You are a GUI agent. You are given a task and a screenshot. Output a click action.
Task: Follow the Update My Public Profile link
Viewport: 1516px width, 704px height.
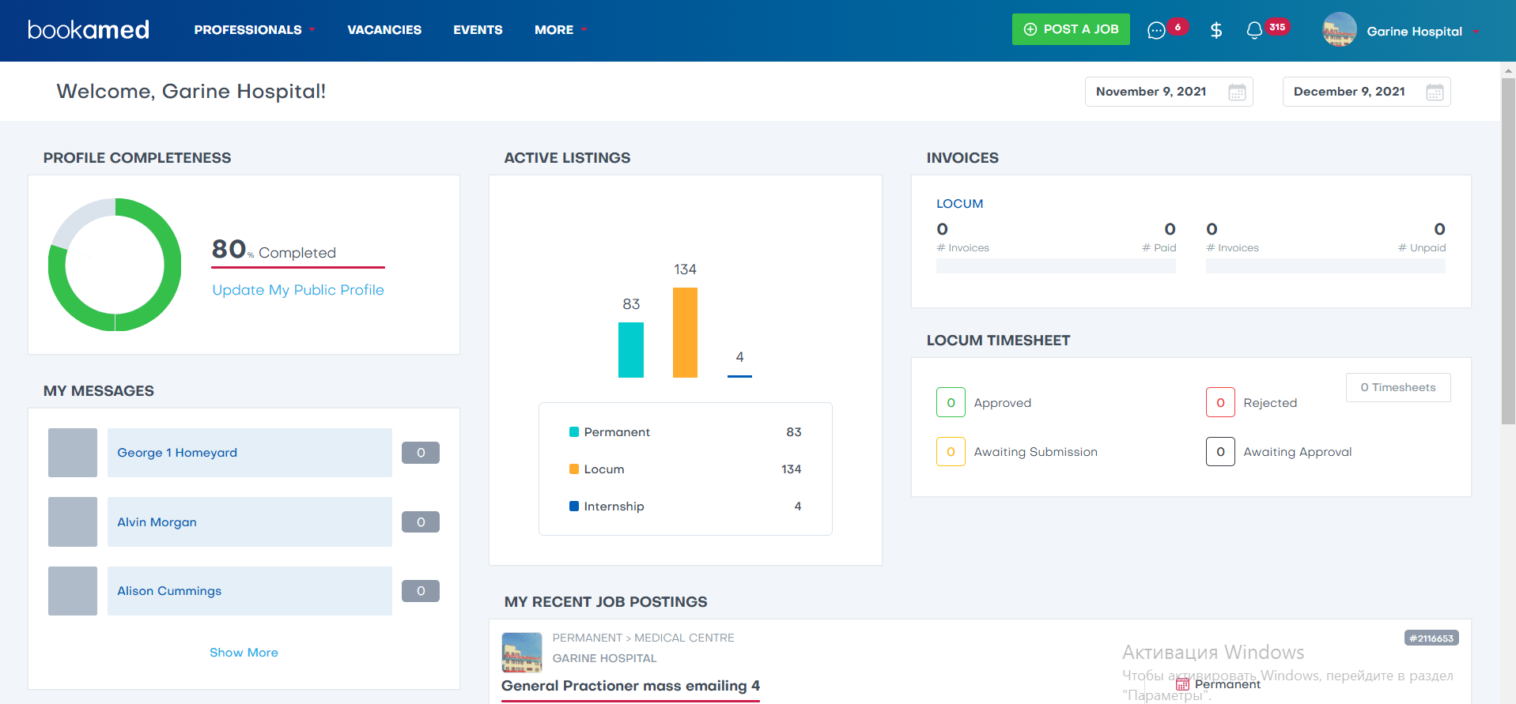[298, 290]
